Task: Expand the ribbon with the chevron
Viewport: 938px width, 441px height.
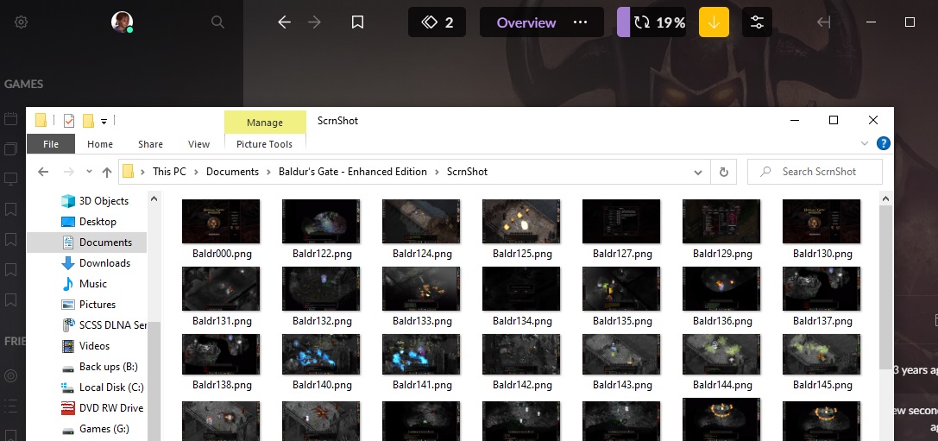Action: tap(864, 143)
